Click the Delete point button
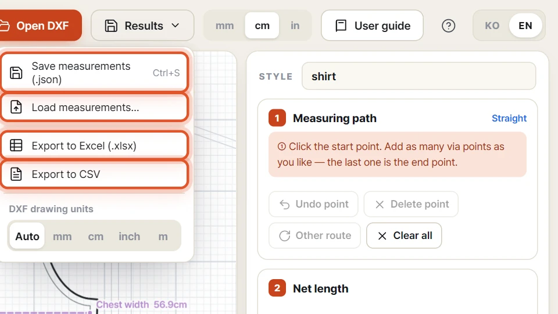 click(x=411, y=204)
